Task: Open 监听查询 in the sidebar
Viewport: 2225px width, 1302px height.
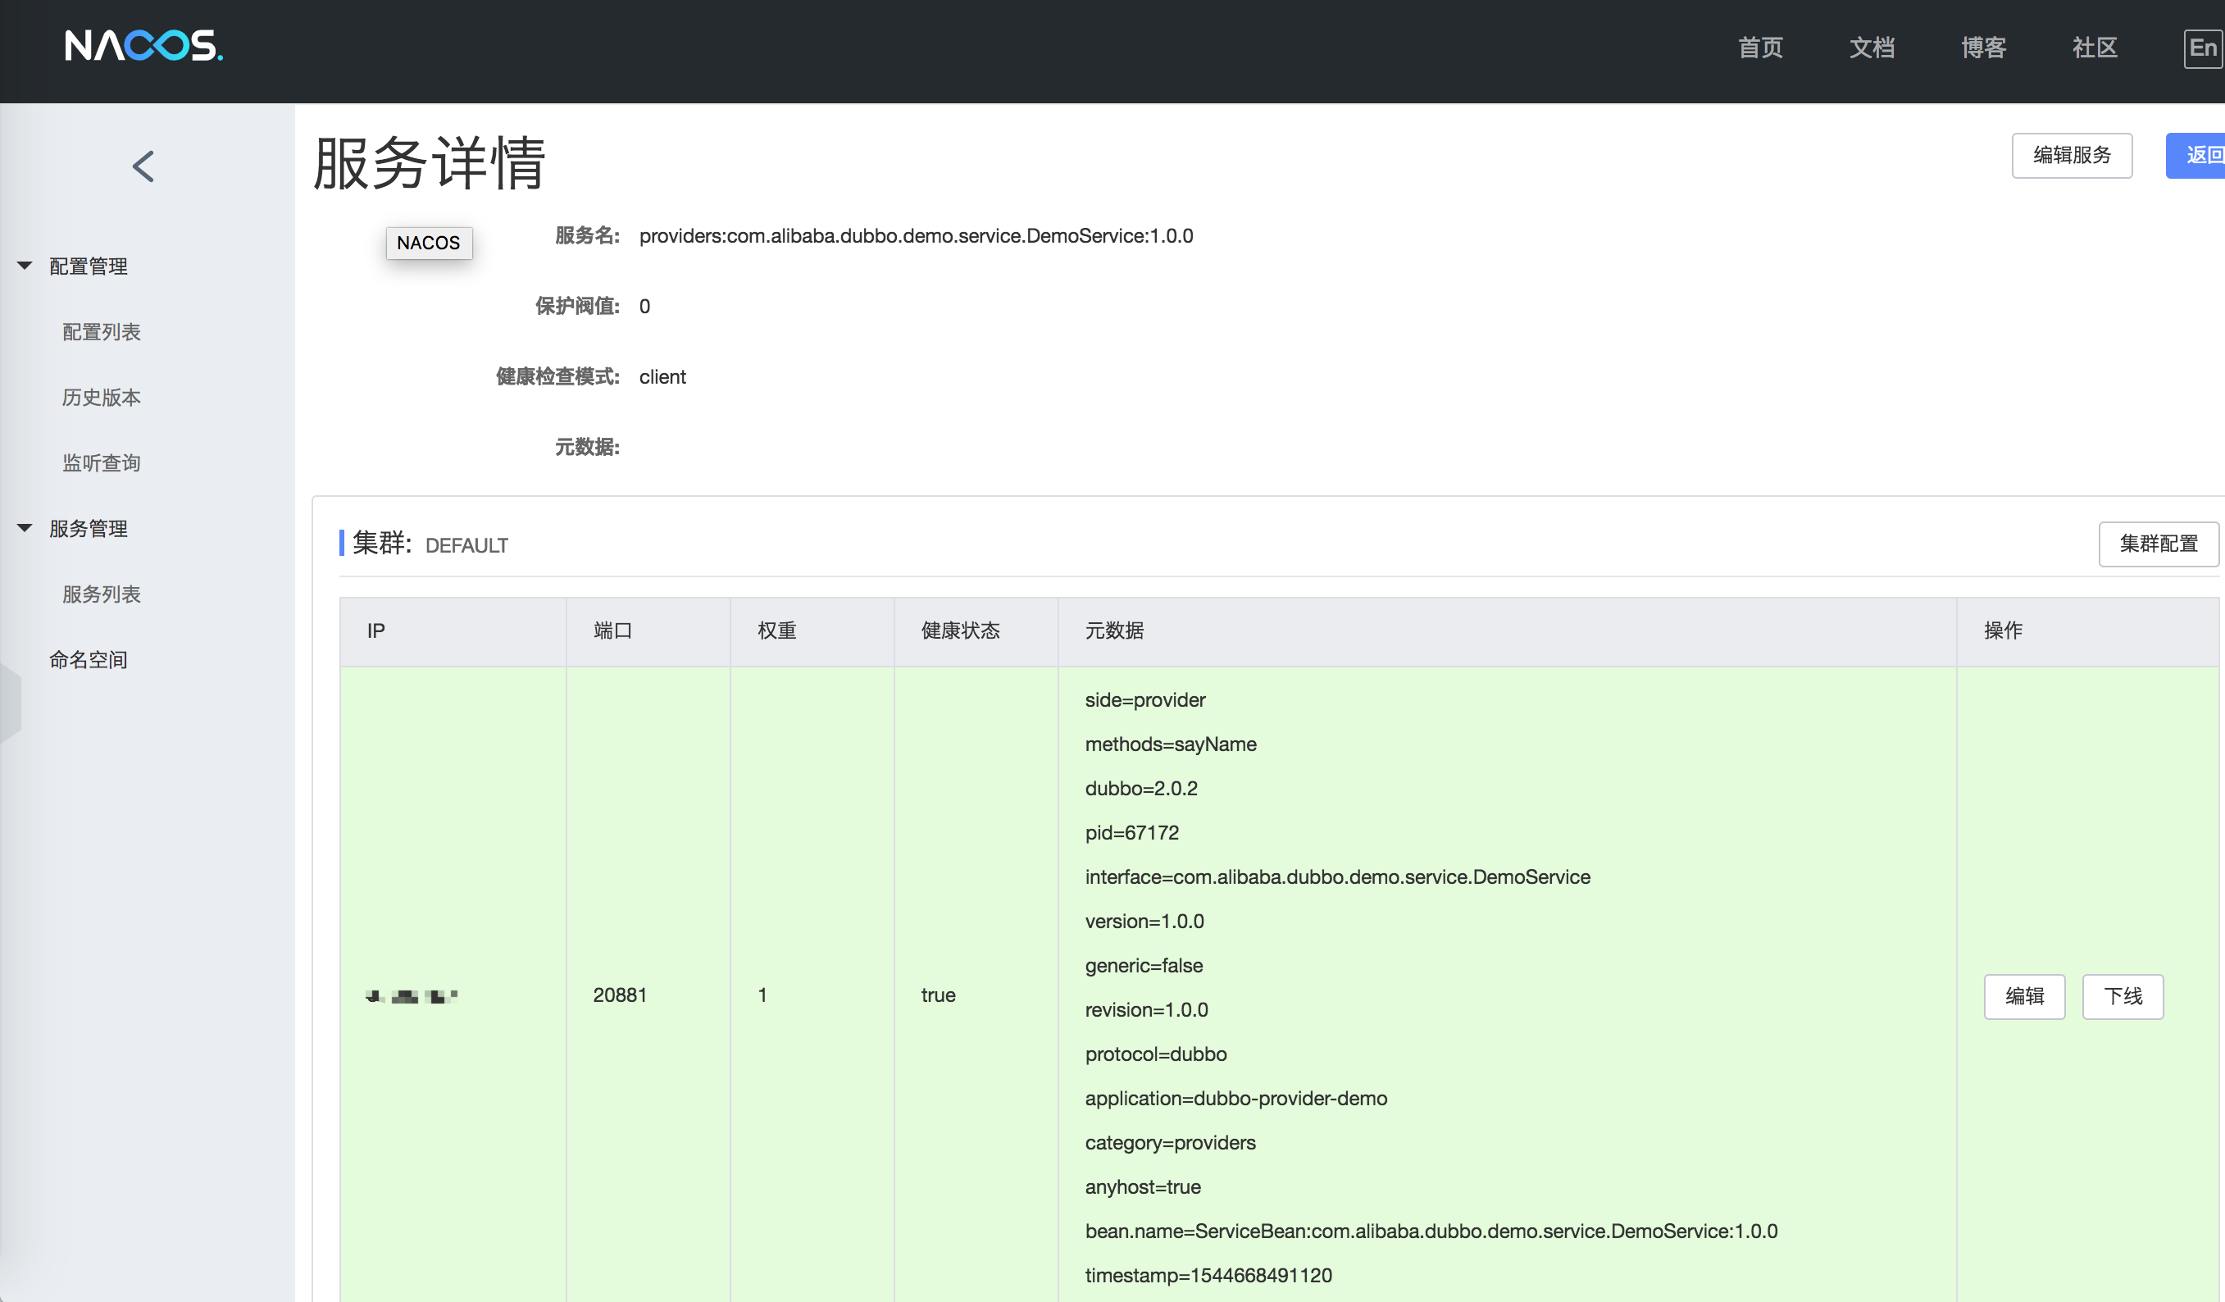Action: pos(101,462)
